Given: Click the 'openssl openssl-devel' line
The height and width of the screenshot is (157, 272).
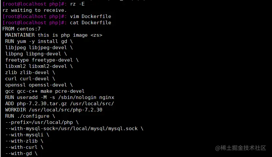Looking at the screenshot, I should click(x=39, y=85).
